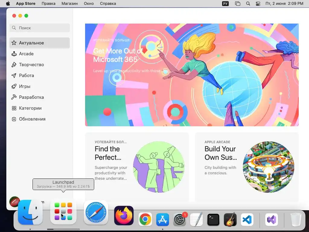Click the Разработка hammer icon
Viewport: 309px width, 232px height.
pos(14,97)
